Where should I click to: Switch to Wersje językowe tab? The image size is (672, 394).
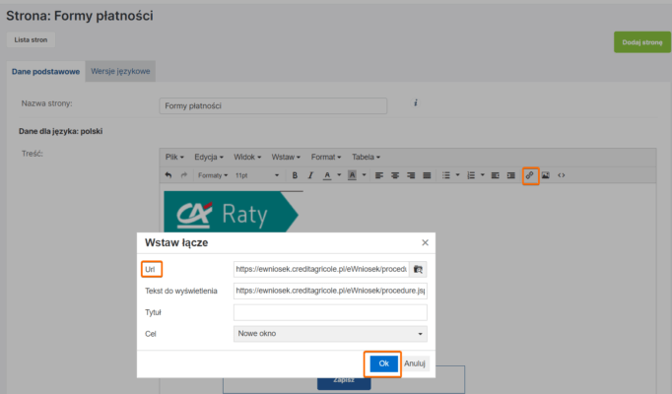click(x=120, y=71)
